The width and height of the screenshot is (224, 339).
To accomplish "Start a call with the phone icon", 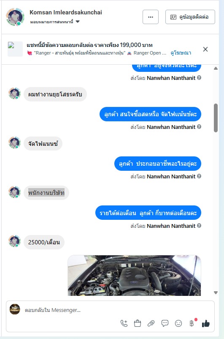I will tap(124, 323).
